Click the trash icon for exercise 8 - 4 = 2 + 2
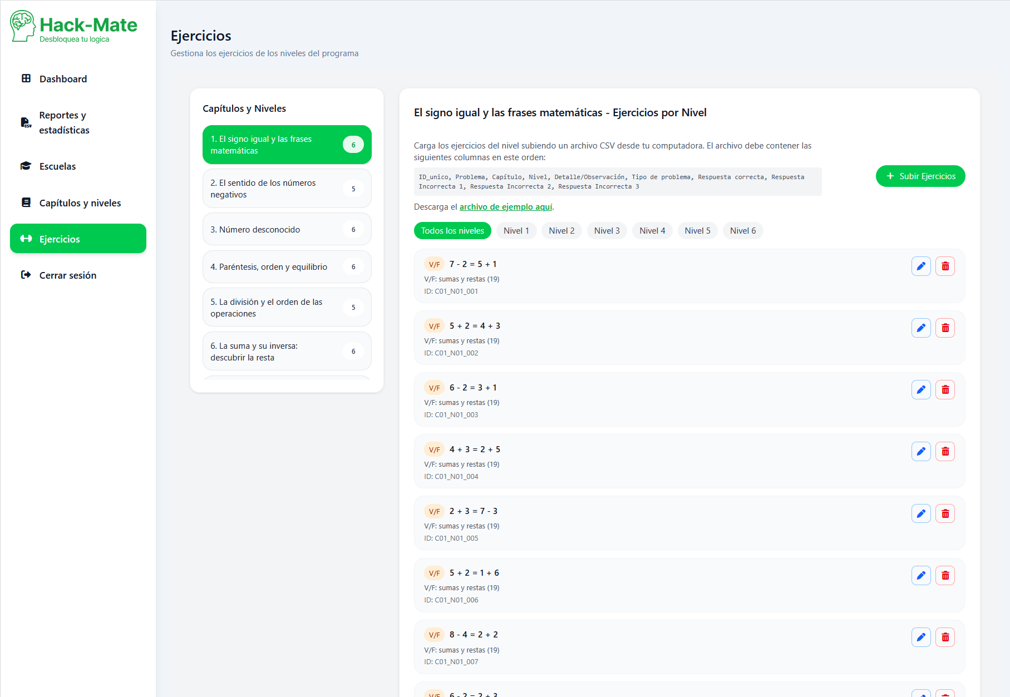Image resolution: width=1010 pixels, height=697 pixels. point(944,636)
